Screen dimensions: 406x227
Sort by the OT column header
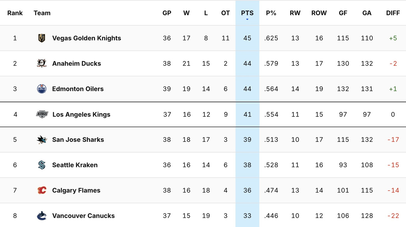point(225,13)
